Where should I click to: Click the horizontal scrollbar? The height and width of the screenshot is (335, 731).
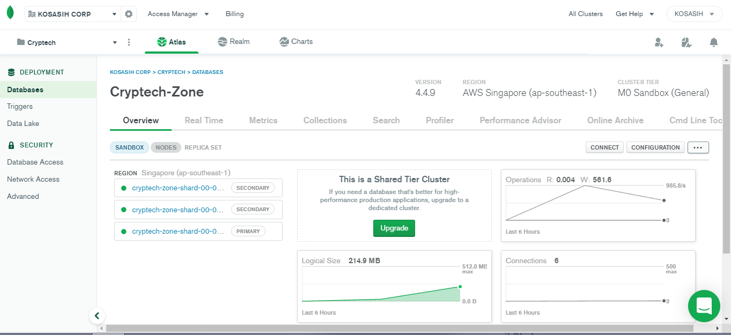coord(400,328)
